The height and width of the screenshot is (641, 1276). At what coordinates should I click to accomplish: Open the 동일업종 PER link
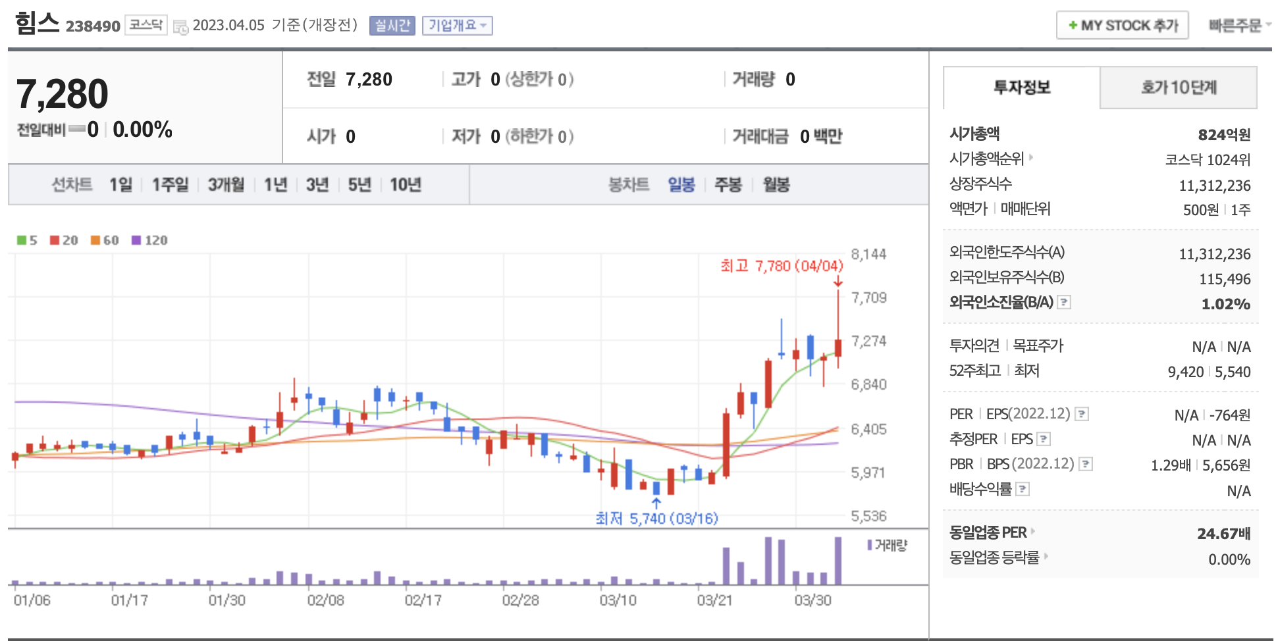coord(988,532)
